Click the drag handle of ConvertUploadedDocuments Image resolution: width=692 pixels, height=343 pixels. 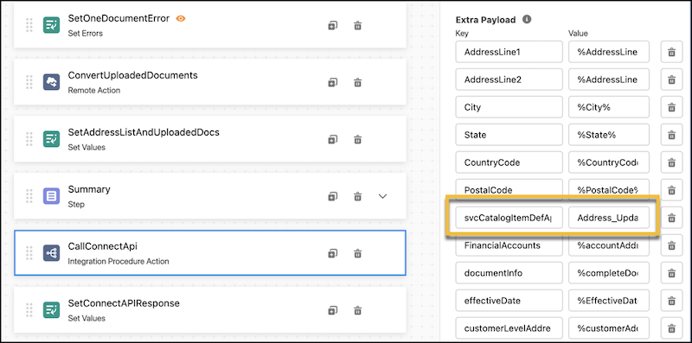click(29, 82)
